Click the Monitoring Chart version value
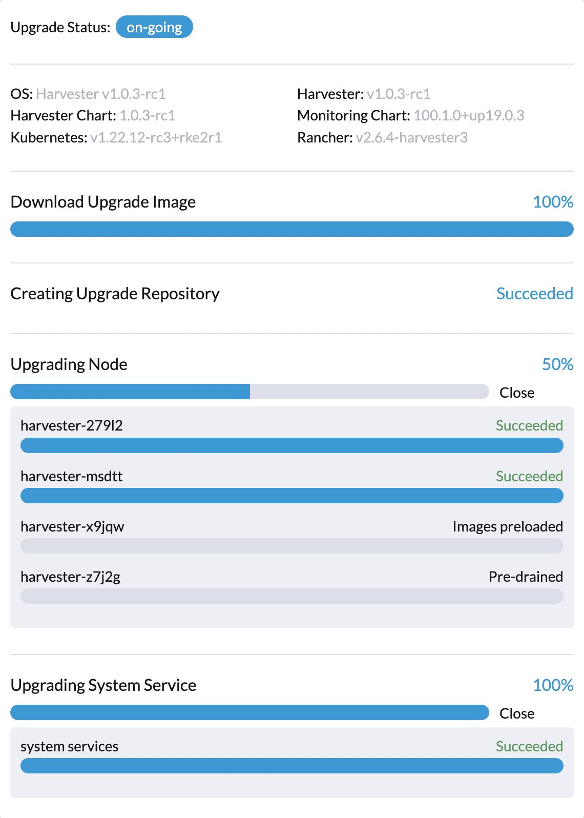 [469, 116]
